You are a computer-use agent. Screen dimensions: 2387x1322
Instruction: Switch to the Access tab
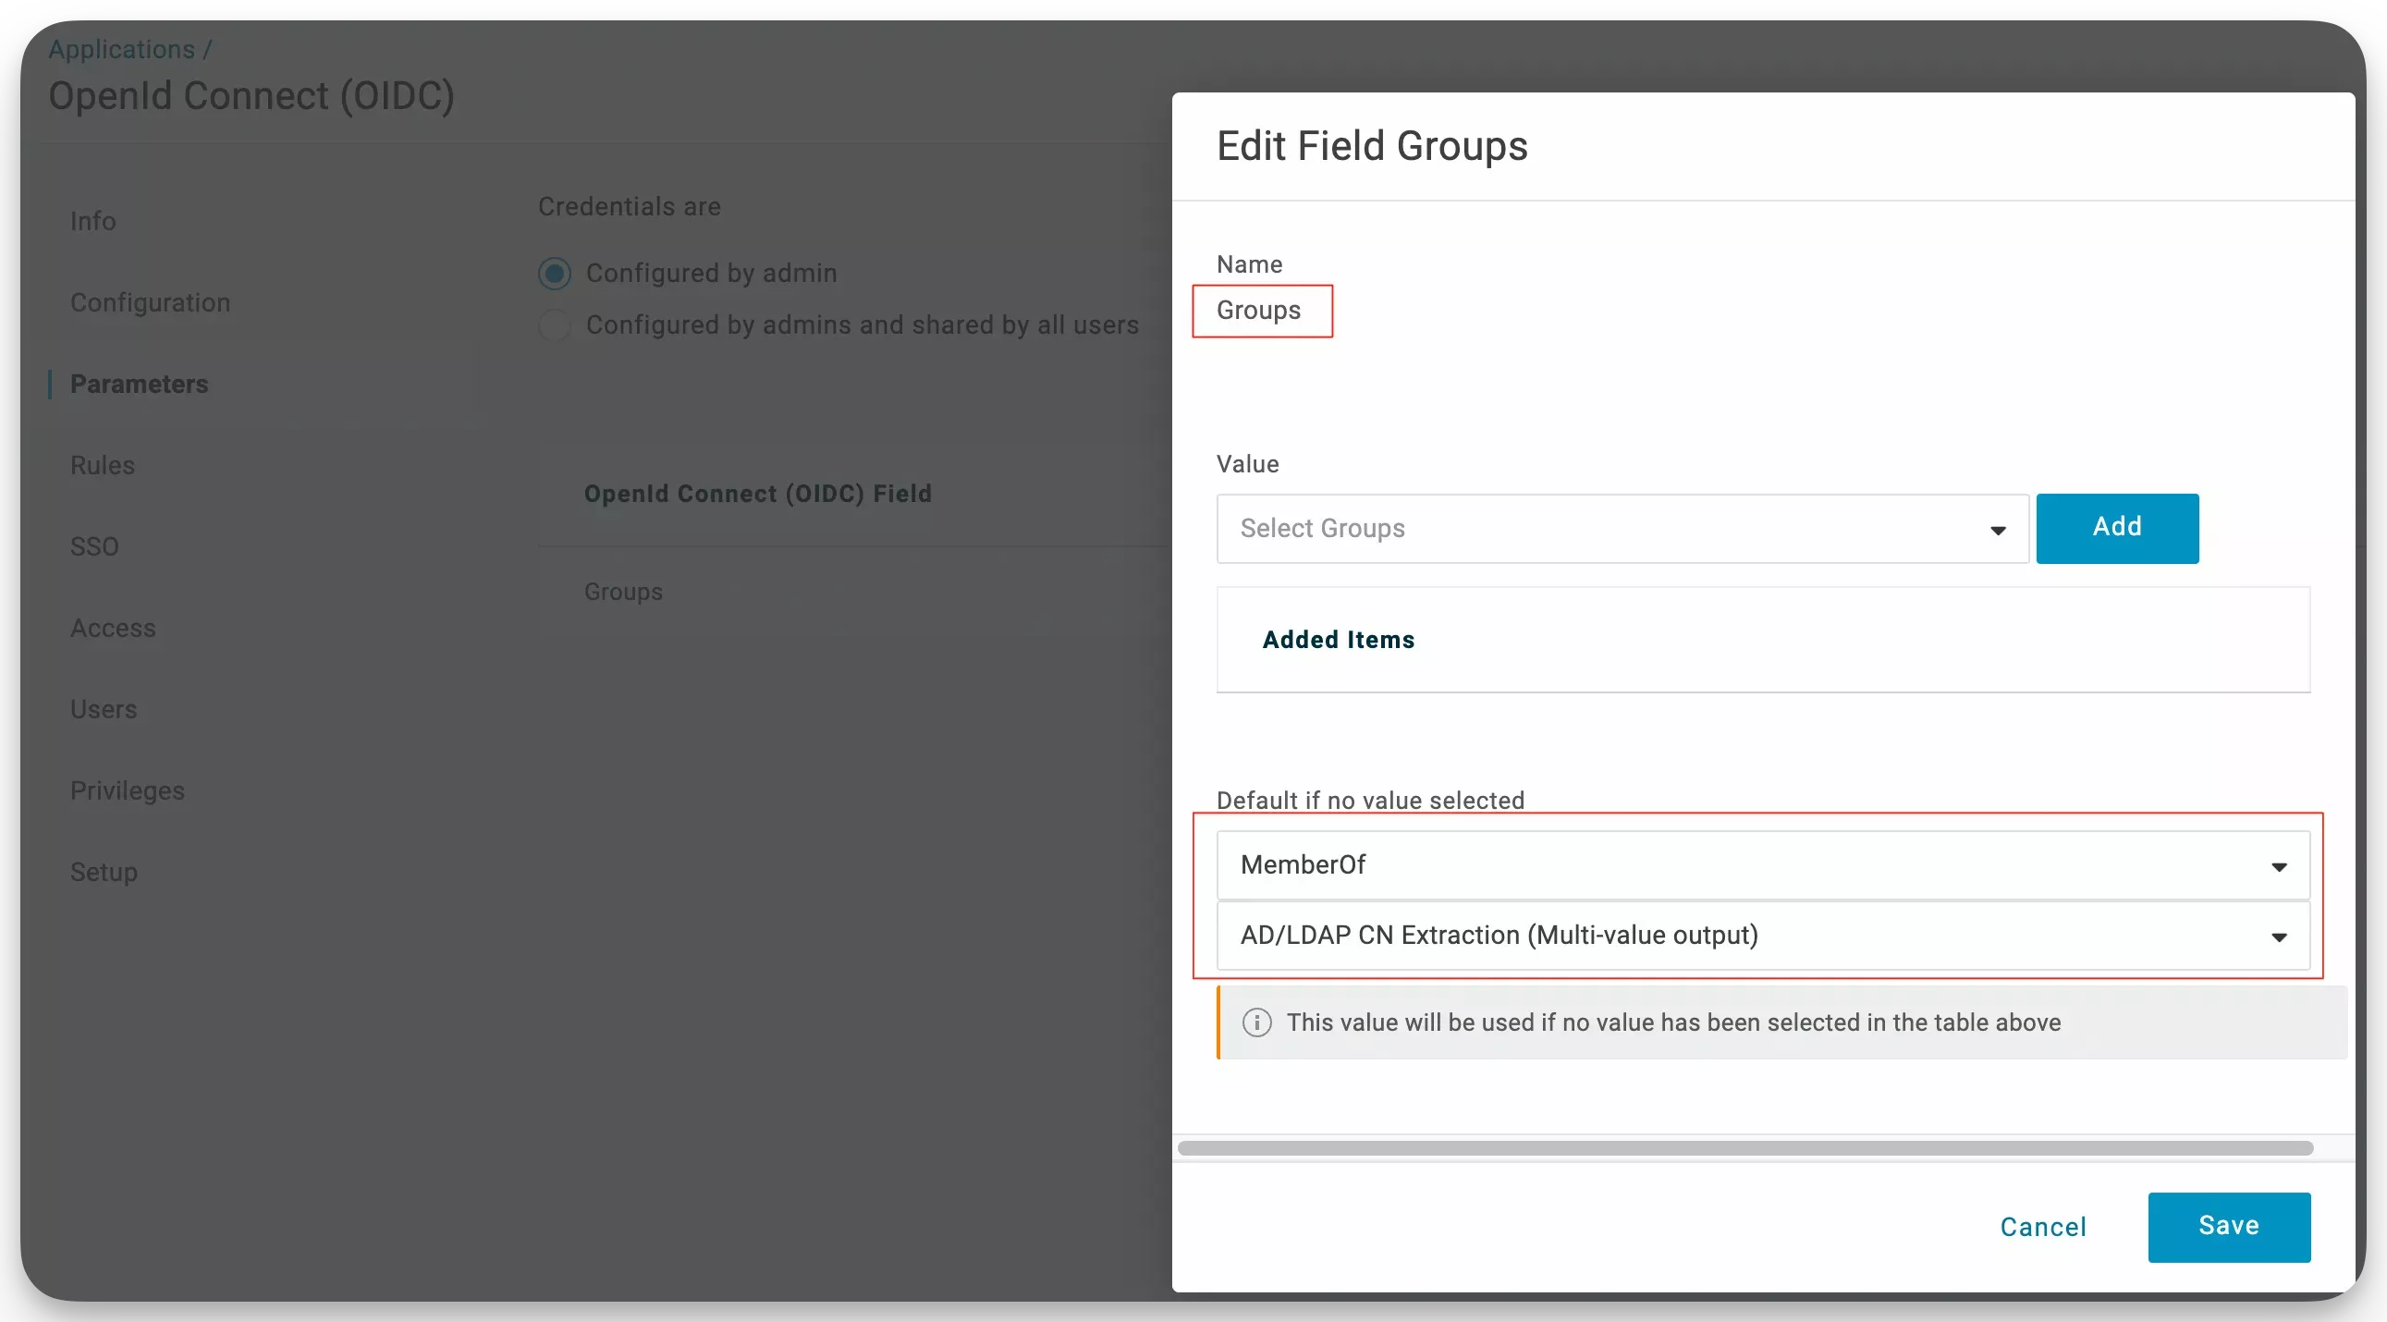pyautogui.click(x=113, y=628)
